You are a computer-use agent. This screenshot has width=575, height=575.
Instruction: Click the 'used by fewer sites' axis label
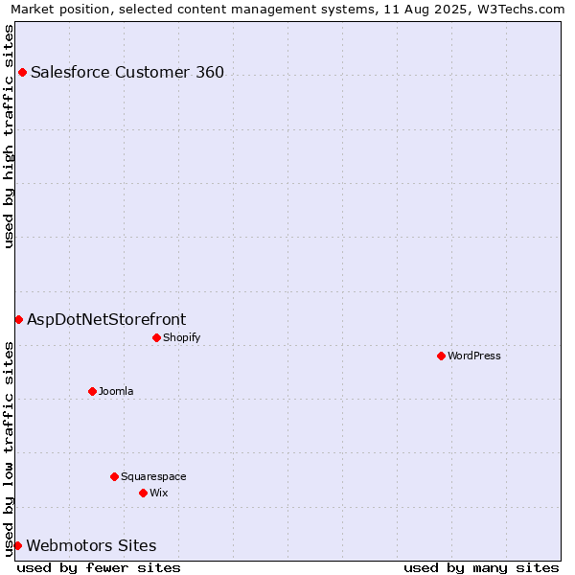click(99, 568)
